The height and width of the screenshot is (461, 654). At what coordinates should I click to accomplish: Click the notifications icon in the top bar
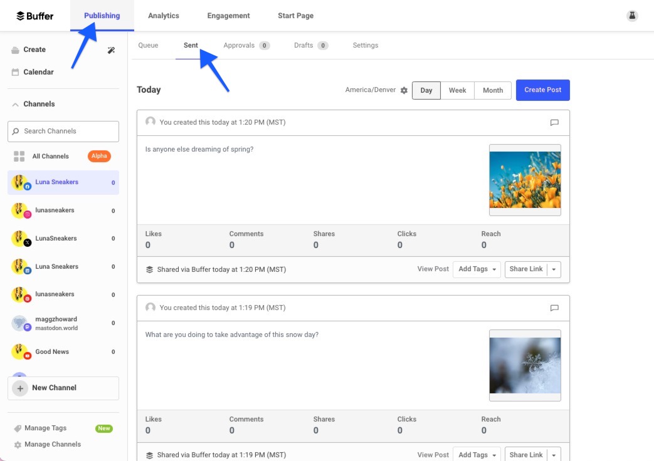[x=632, y=15]
